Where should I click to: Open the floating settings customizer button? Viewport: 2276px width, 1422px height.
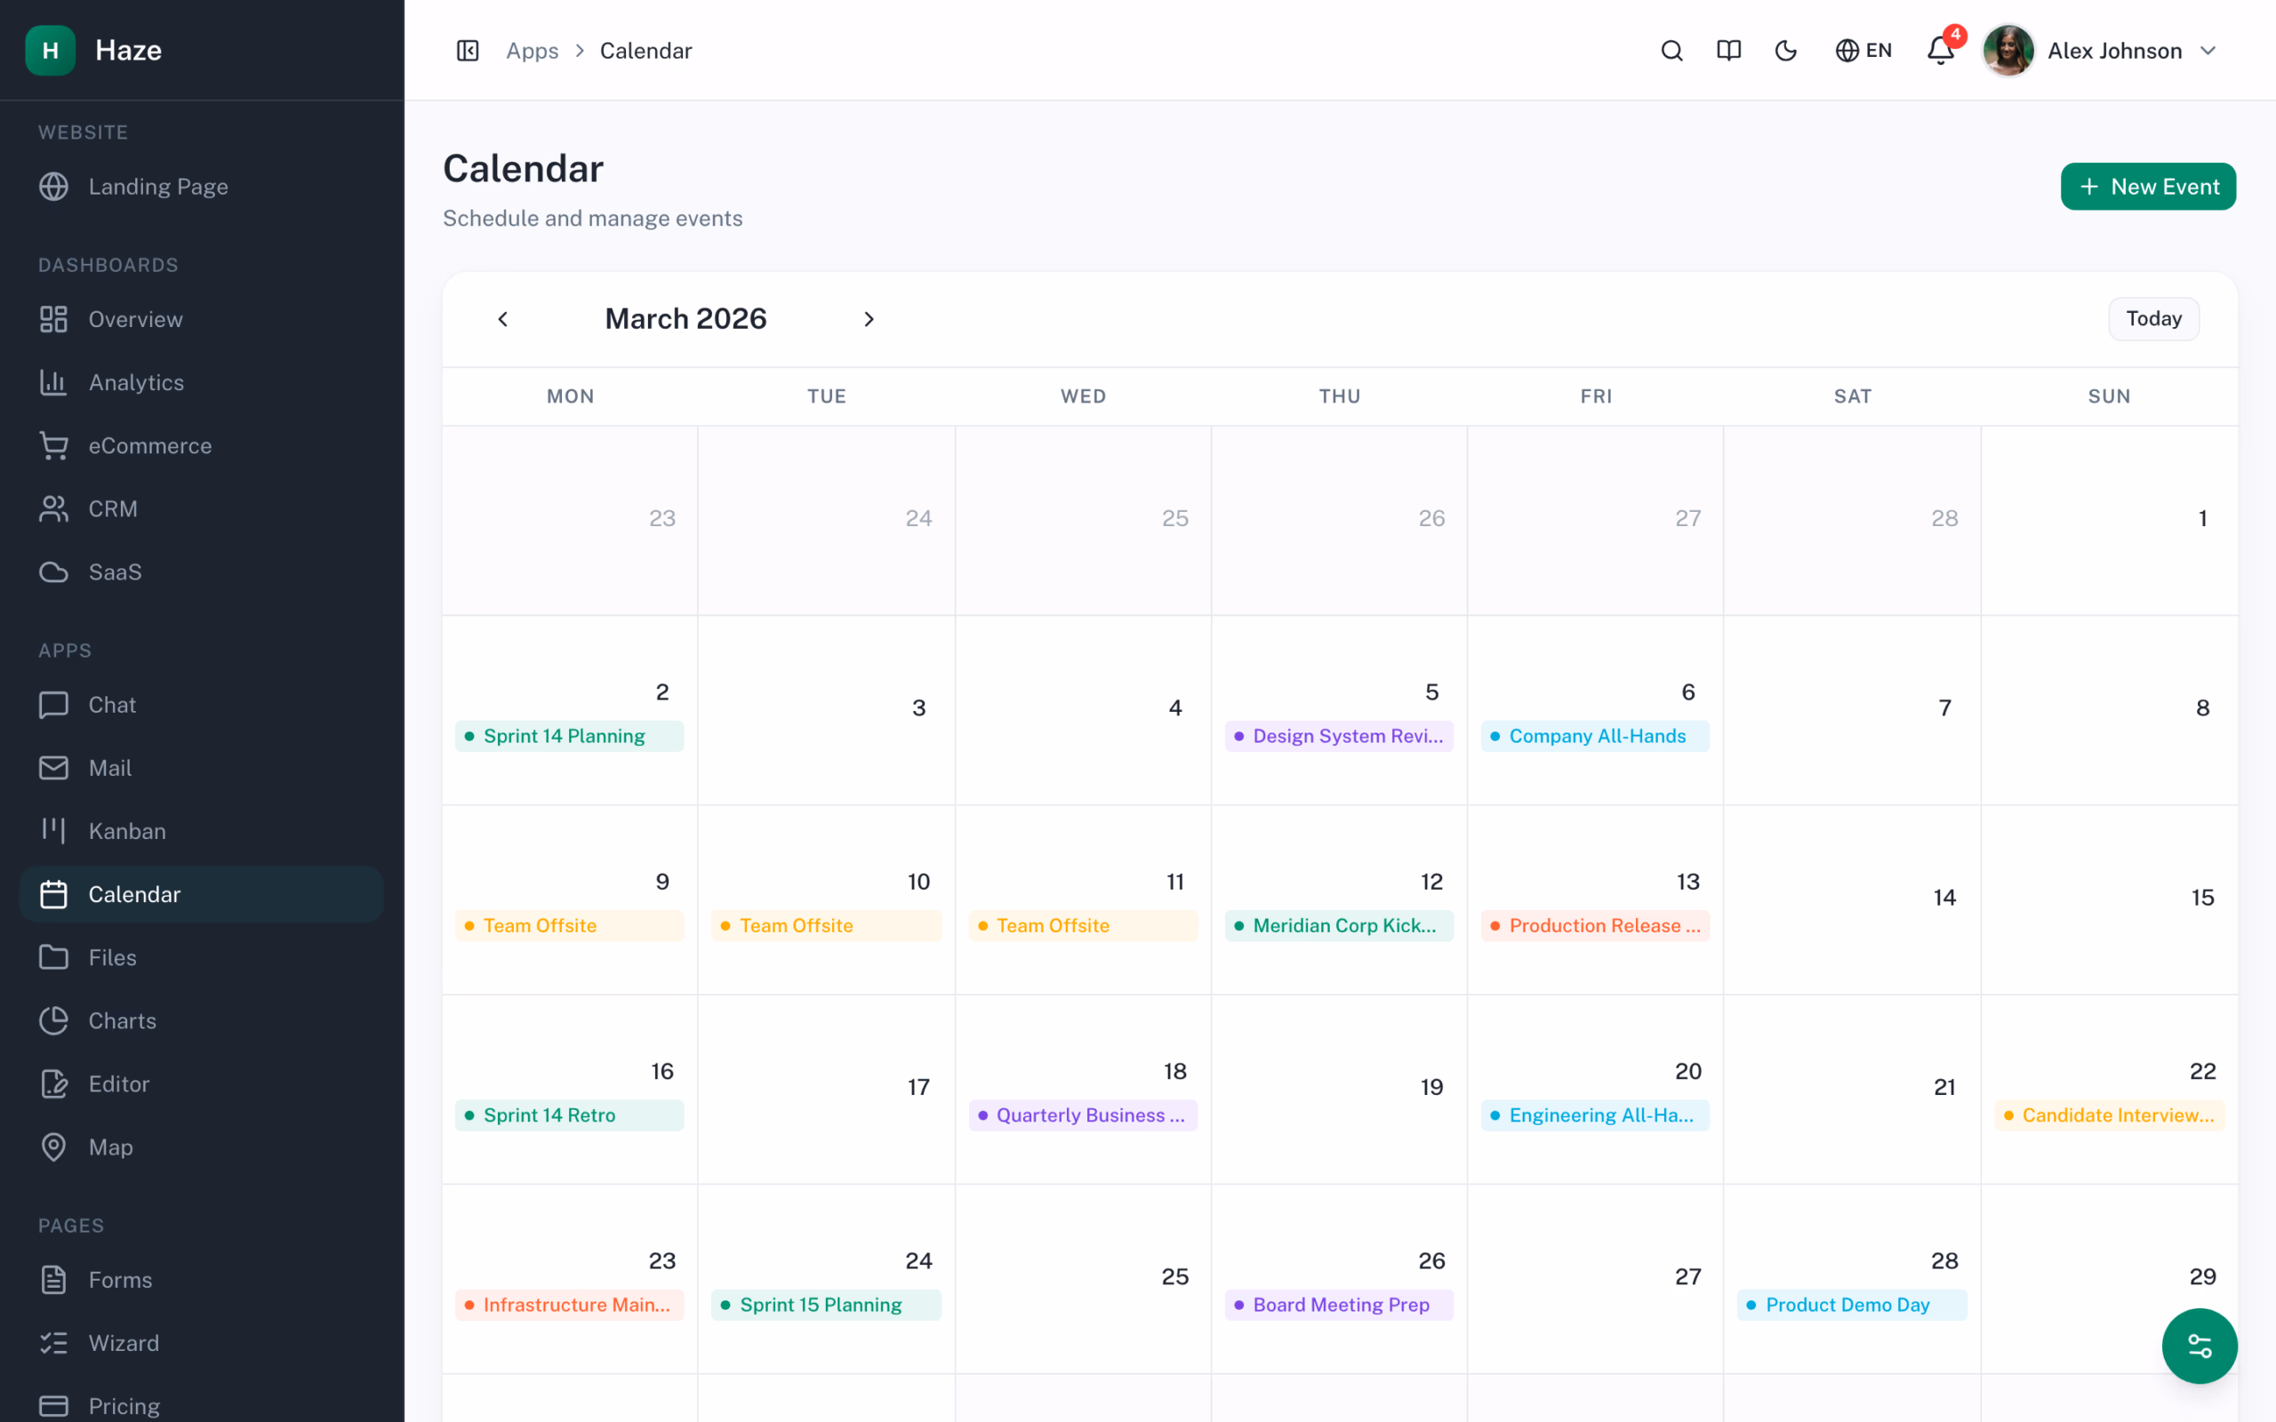pyautogui.click(x=2199, y=1346)
